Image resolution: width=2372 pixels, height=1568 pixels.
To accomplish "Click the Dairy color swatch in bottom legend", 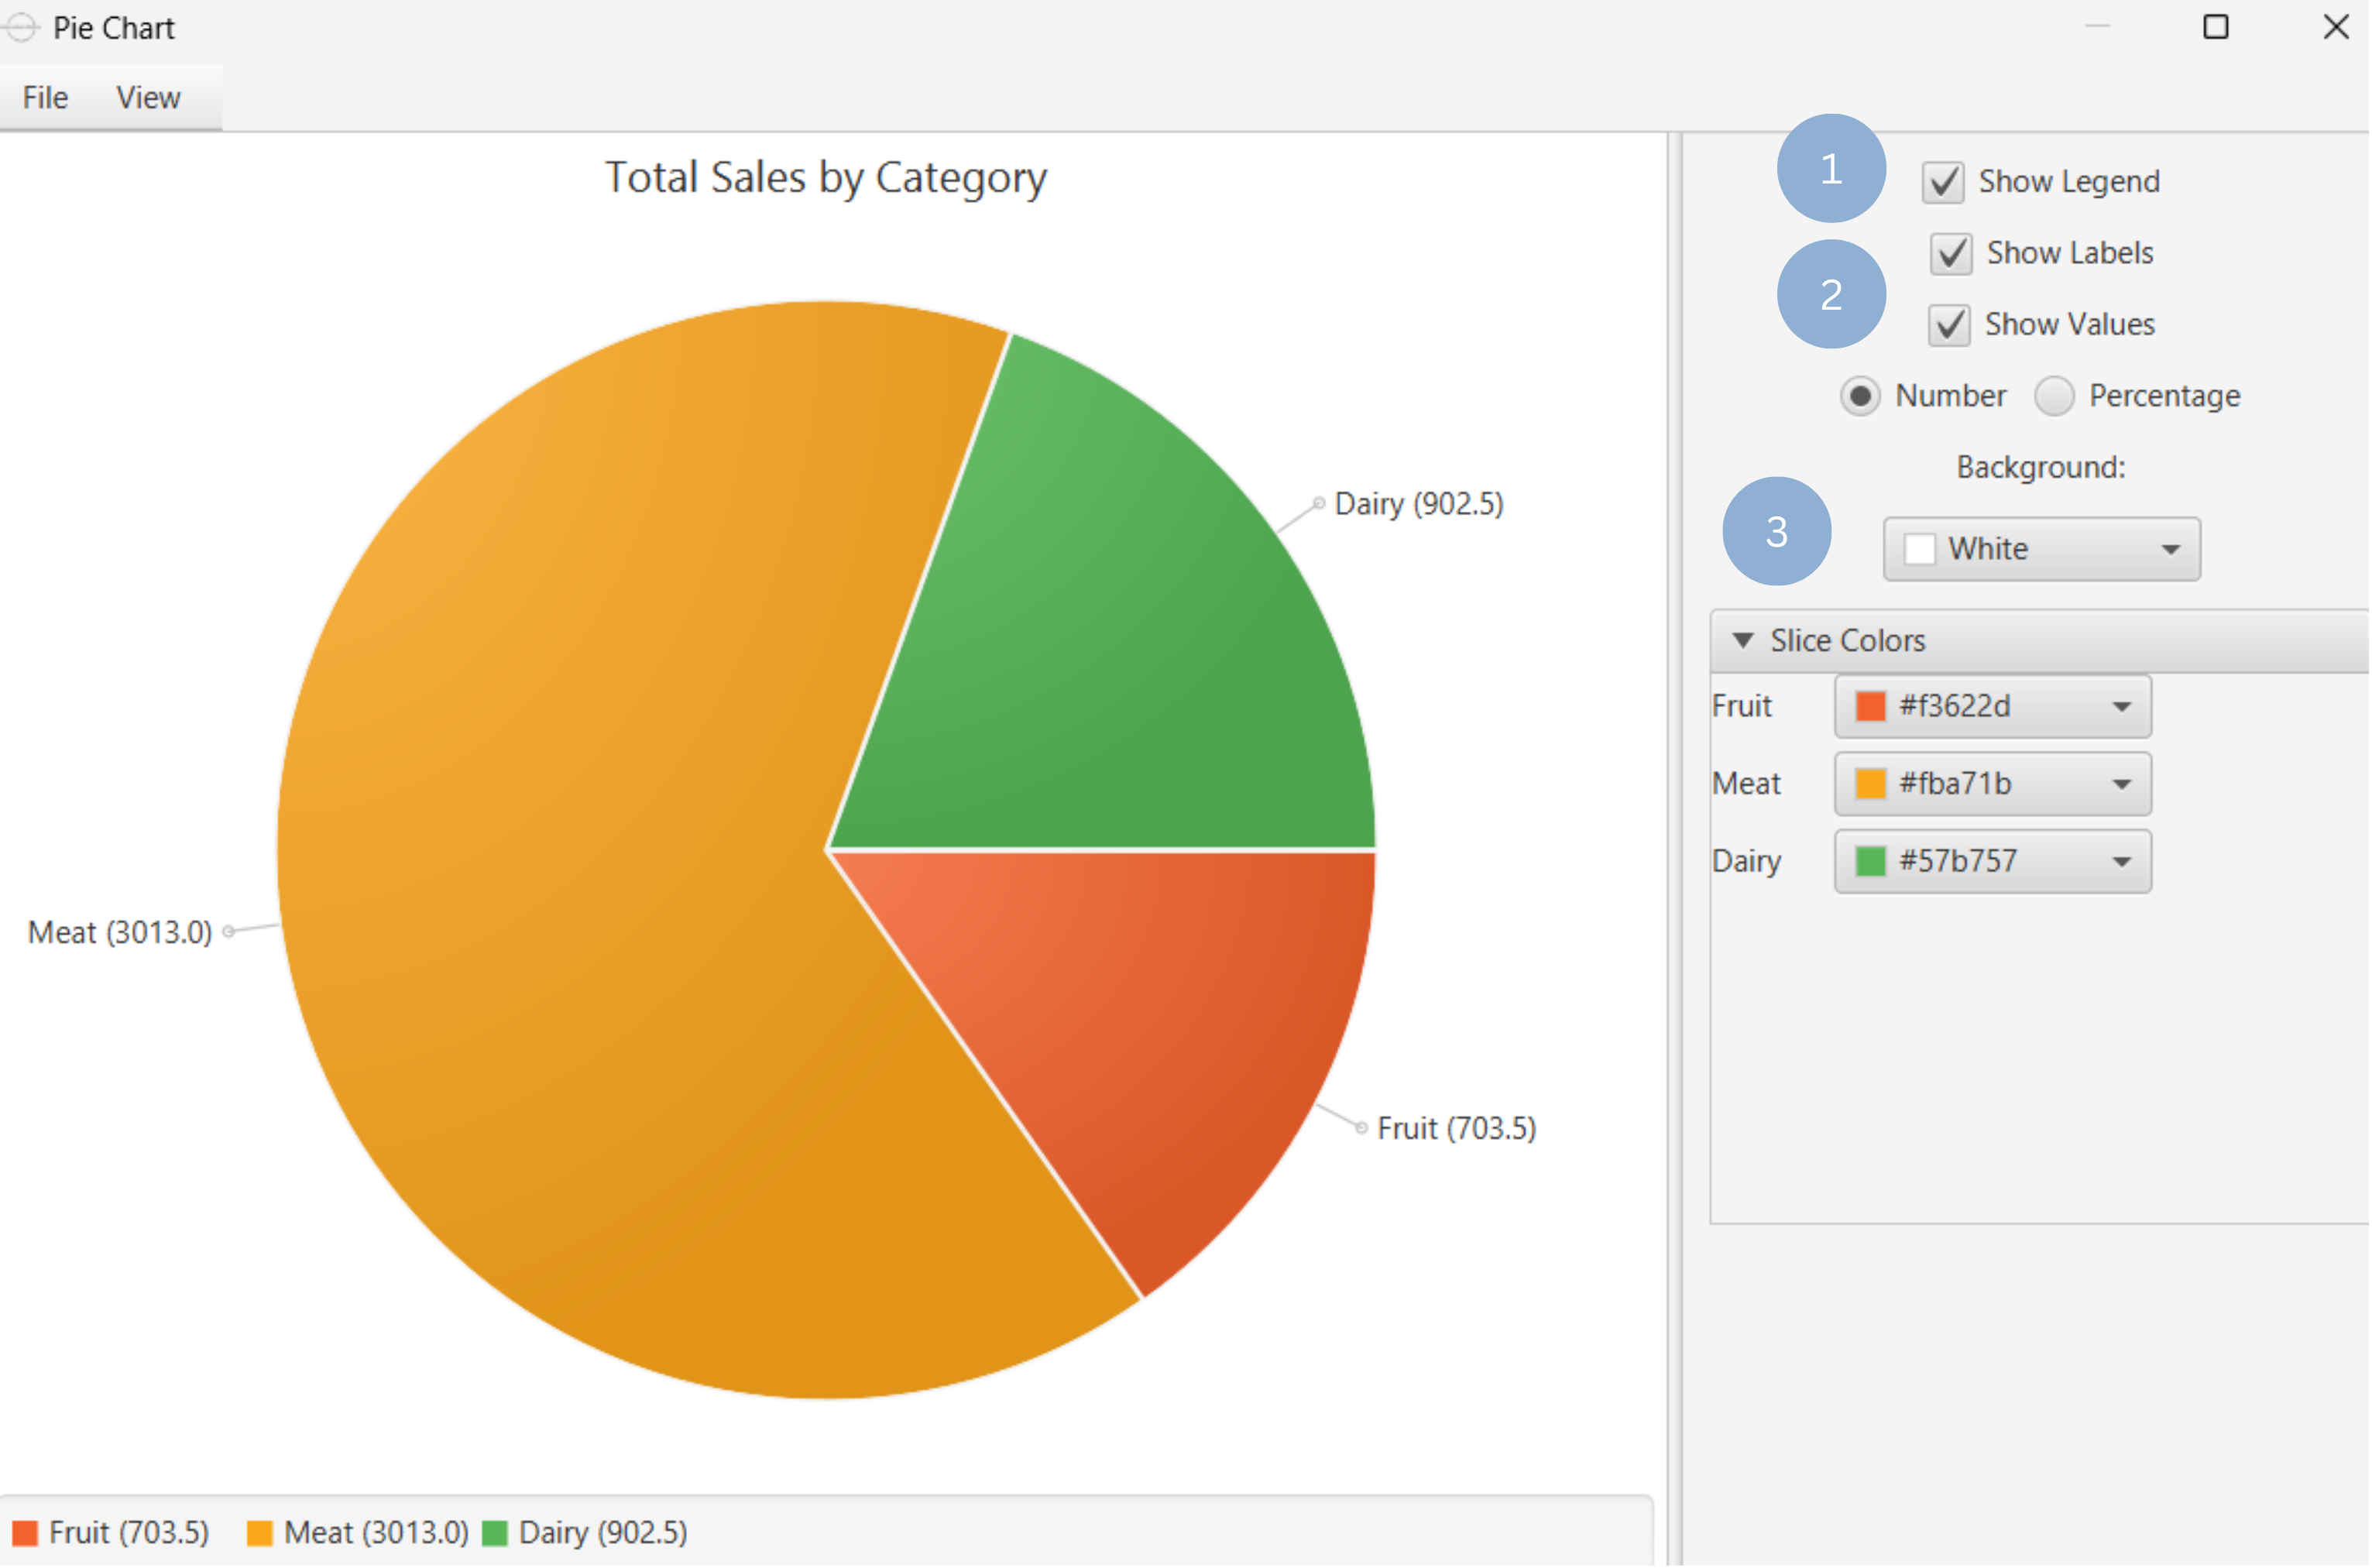I will (496, 1532).
